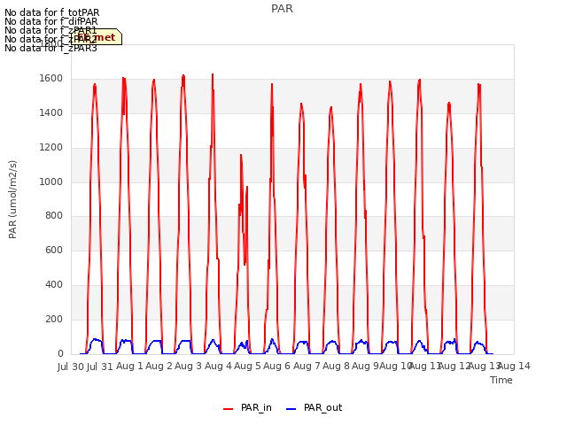Click the 1400 y-axis tick label
Screen dimensions: 567x425
(51, 113)
